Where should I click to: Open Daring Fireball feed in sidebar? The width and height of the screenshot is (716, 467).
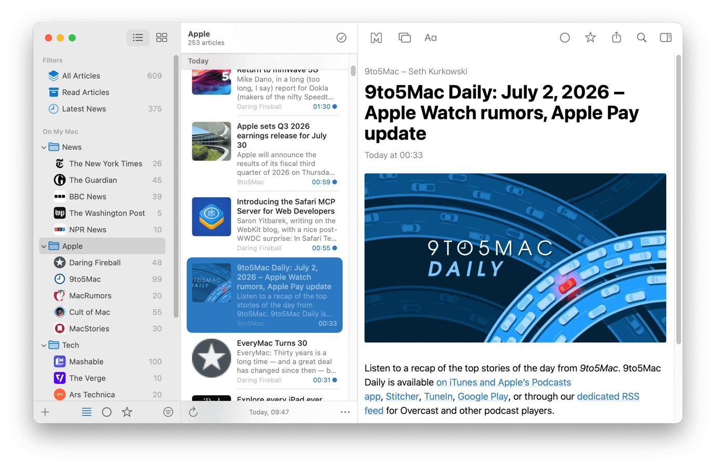tap(102, 263)
